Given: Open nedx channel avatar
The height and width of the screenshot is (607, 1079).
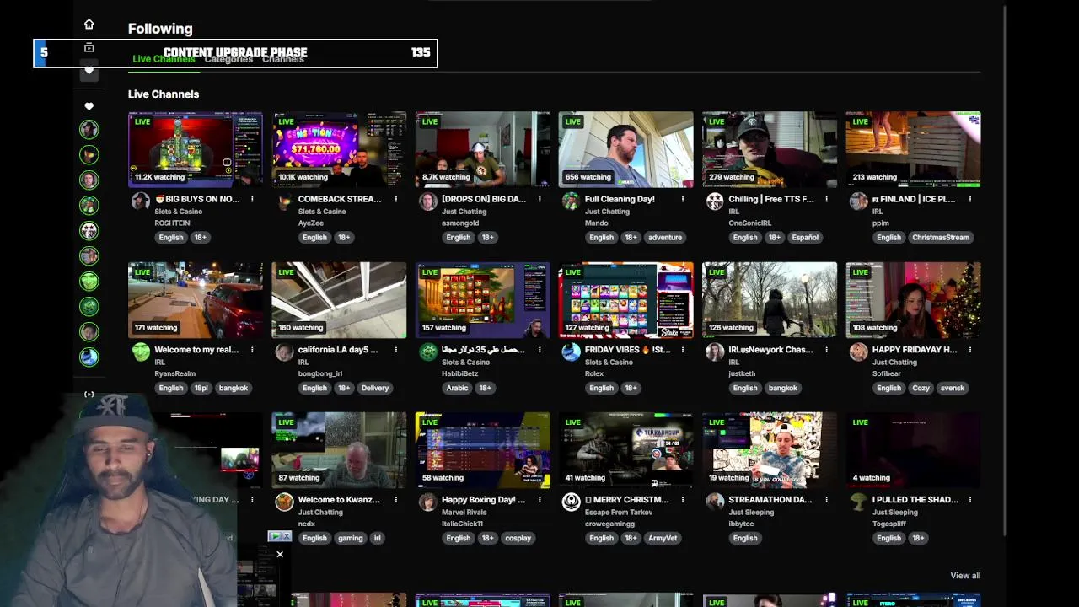Looking at the screenshot, I should click(284, 502).
